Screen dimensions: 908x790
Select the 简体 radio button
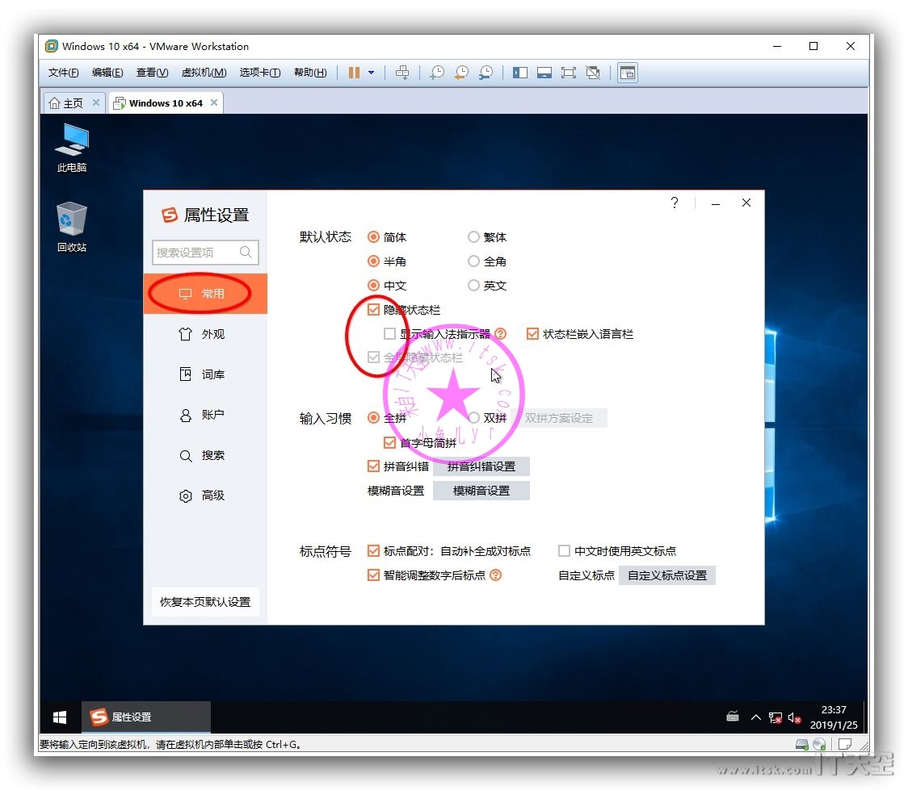coord(373,237)
